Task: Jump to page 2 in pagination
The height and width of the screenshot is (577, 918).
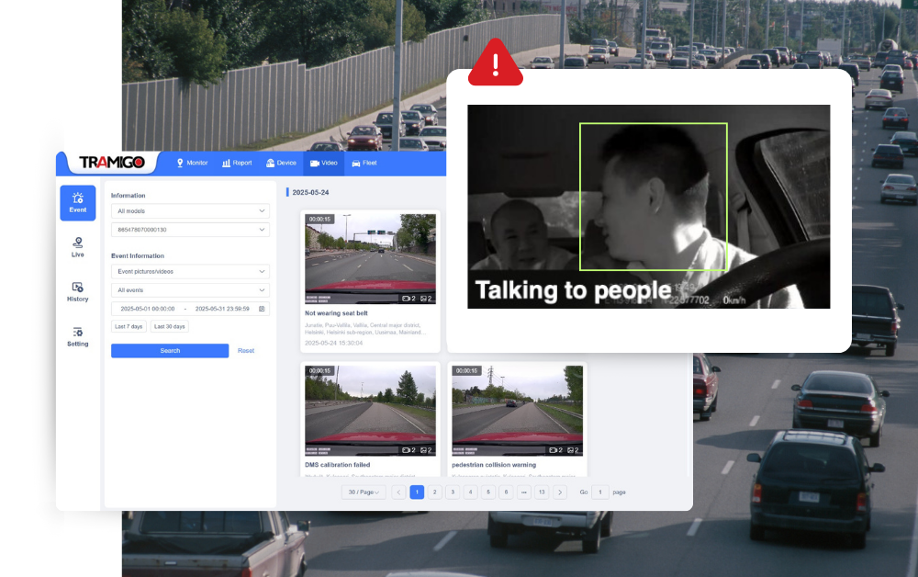Action: [434, 492]
